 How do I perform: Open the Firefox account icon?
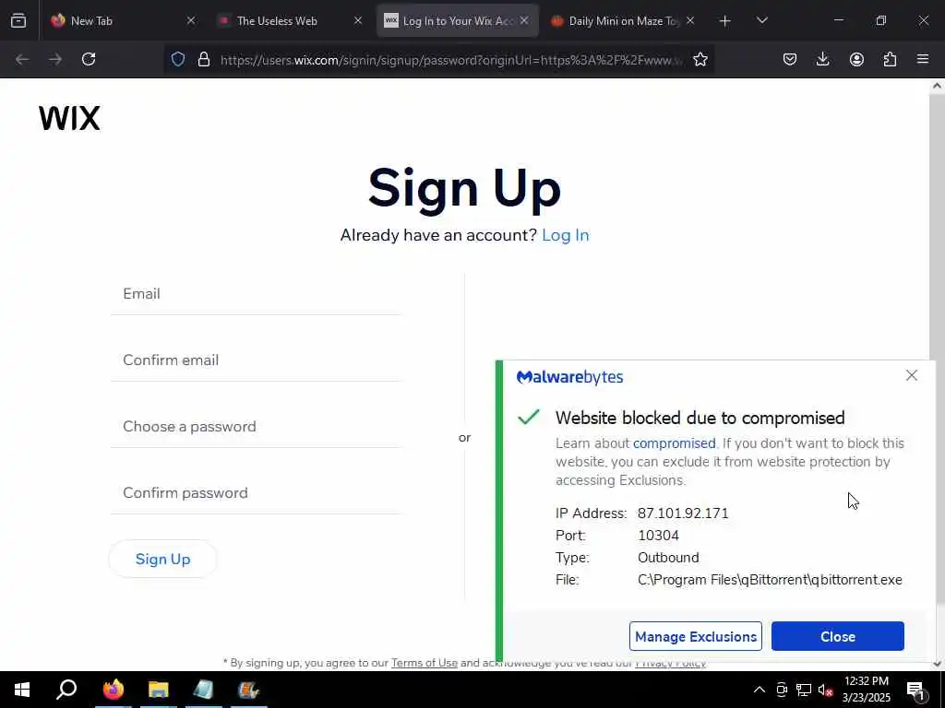coord(856,59)
